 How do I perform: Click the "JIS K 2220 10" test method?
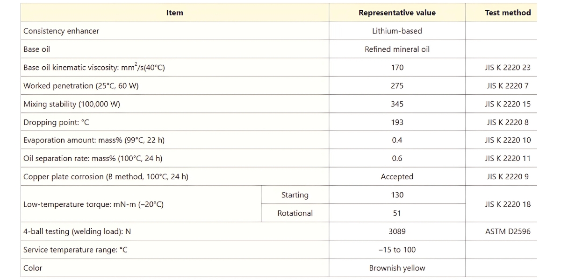pos(508,140)
